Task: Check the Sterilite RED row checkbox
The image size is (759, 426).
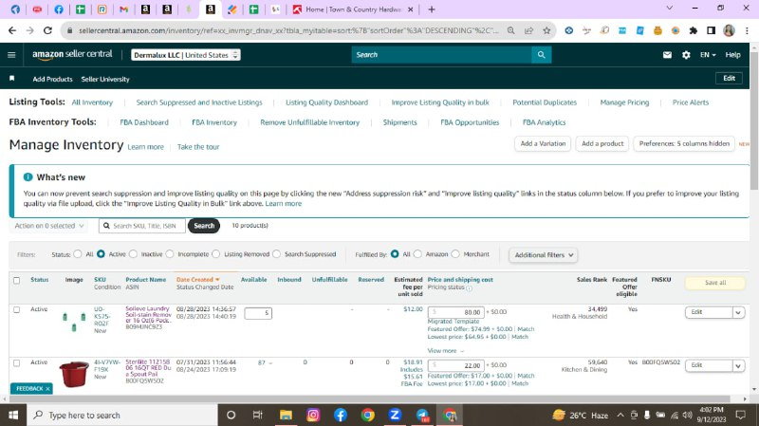Action: [17, 363]
